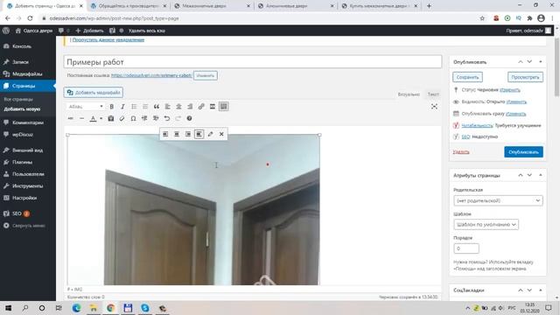560x315 pixels.
Task: Toggle the Social Bookmarks panel
Action: (541, 290)
